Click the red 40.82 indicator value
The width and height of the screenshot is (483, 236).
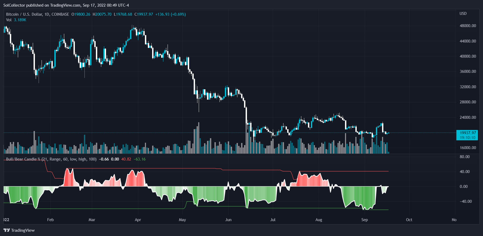[x=126, y=159]
